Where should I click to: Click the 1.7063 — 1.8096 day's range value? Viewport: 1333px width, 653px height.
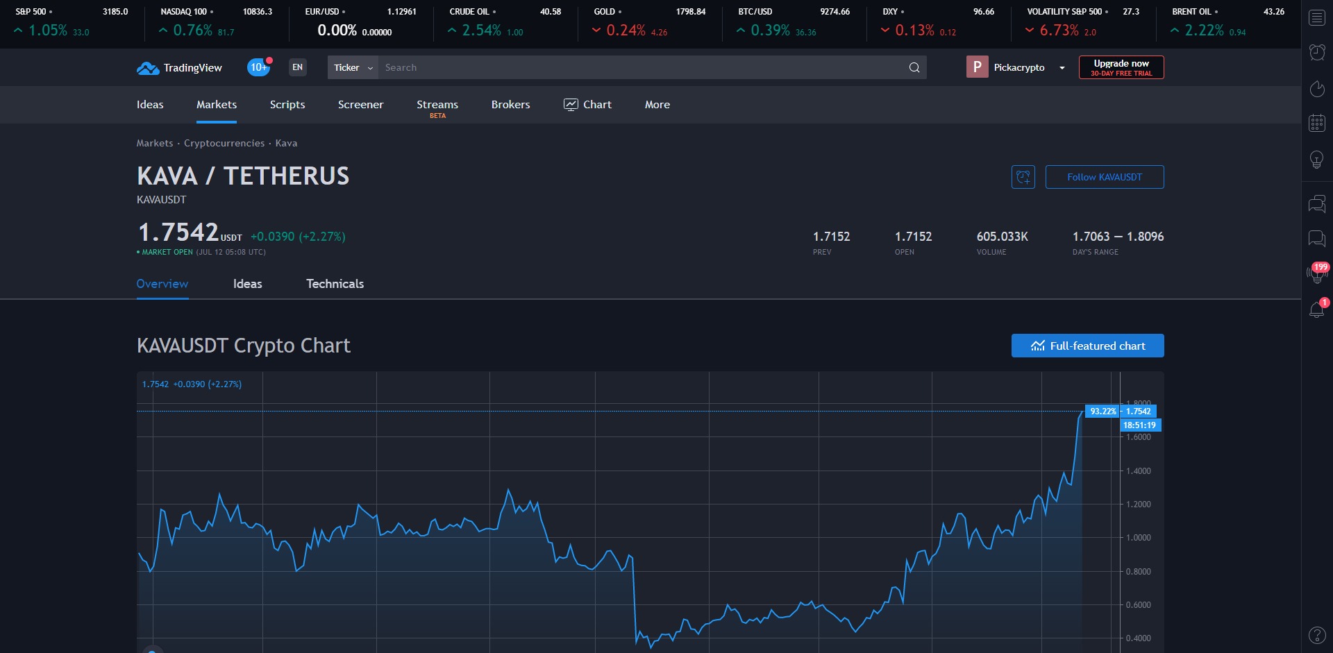click(x=1118, y=237)
